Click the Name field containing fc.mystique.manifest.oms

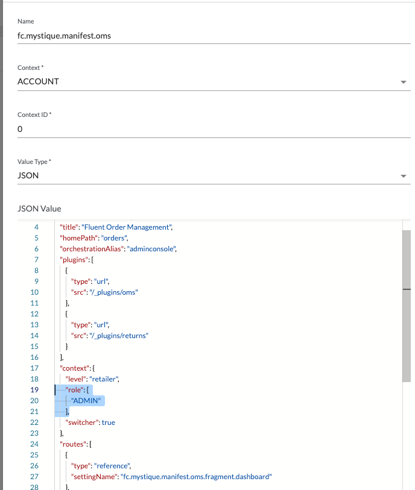tap(205, 36)
